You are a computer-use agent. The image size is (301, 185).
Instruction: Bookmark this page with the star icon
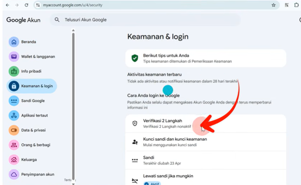coord(274,5)
